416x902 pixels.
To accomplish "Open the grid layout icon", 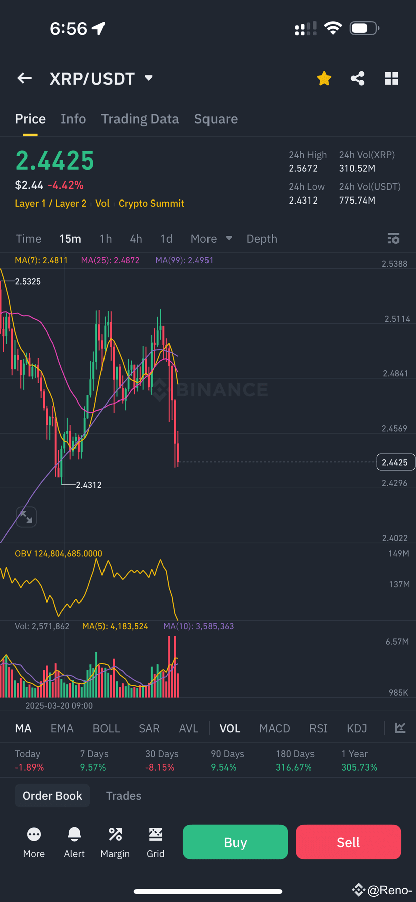I will click(x=392, y=78).
